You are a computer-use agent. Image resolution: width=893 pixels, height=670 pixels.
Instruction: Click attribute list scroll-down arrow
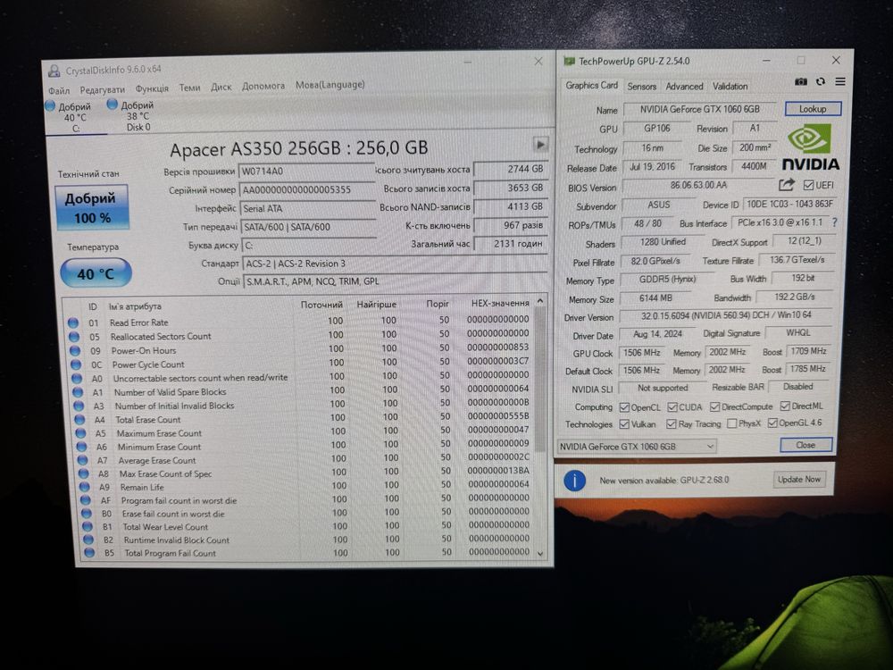pyautogui.click(x=540, y=553)
